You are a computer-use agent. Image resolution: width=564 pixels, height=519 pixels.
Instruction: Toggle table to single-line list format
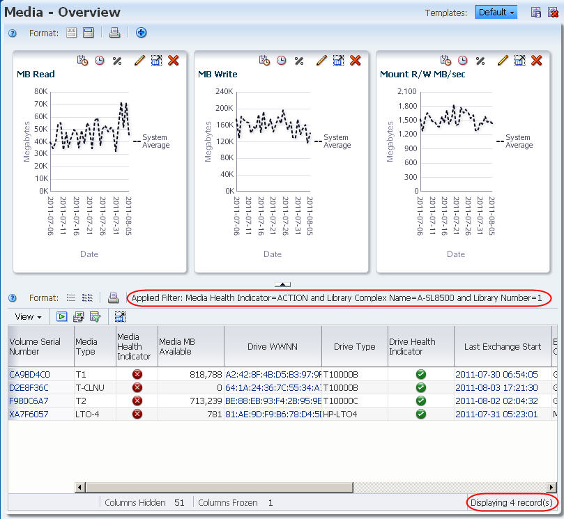click(x=71, y=297)
